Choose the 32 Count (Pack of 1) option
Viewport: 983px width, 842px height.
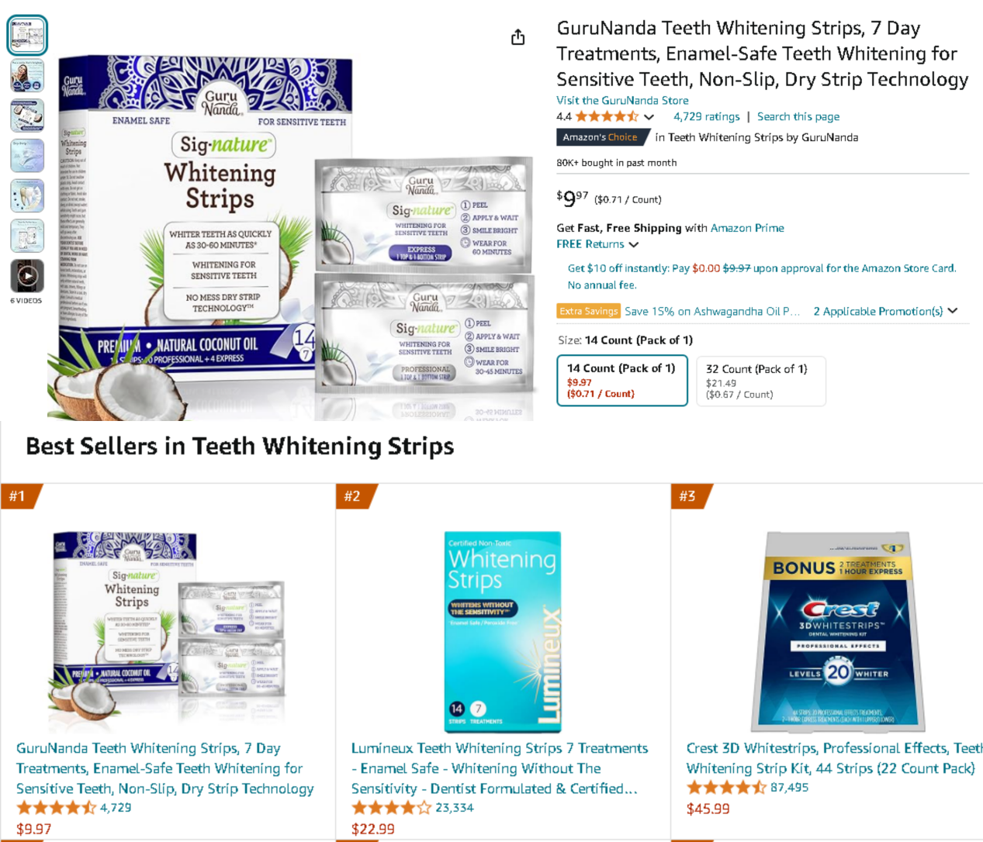pos(761,381)
